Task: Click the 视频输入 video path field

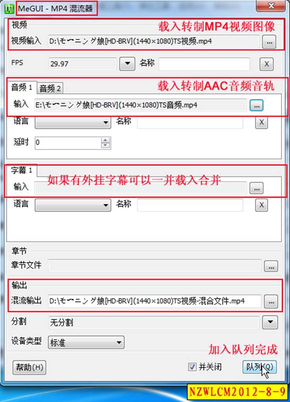Action: point(154,41)
